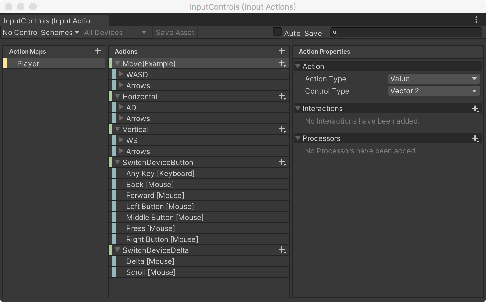Click the Save Asset button
Screen dimensions: 486x302
(175, 33)
